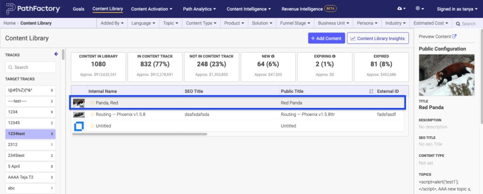Expand the Industry filter
The height and width of the screenshot is (194, 483).
[x=396, y=23]
